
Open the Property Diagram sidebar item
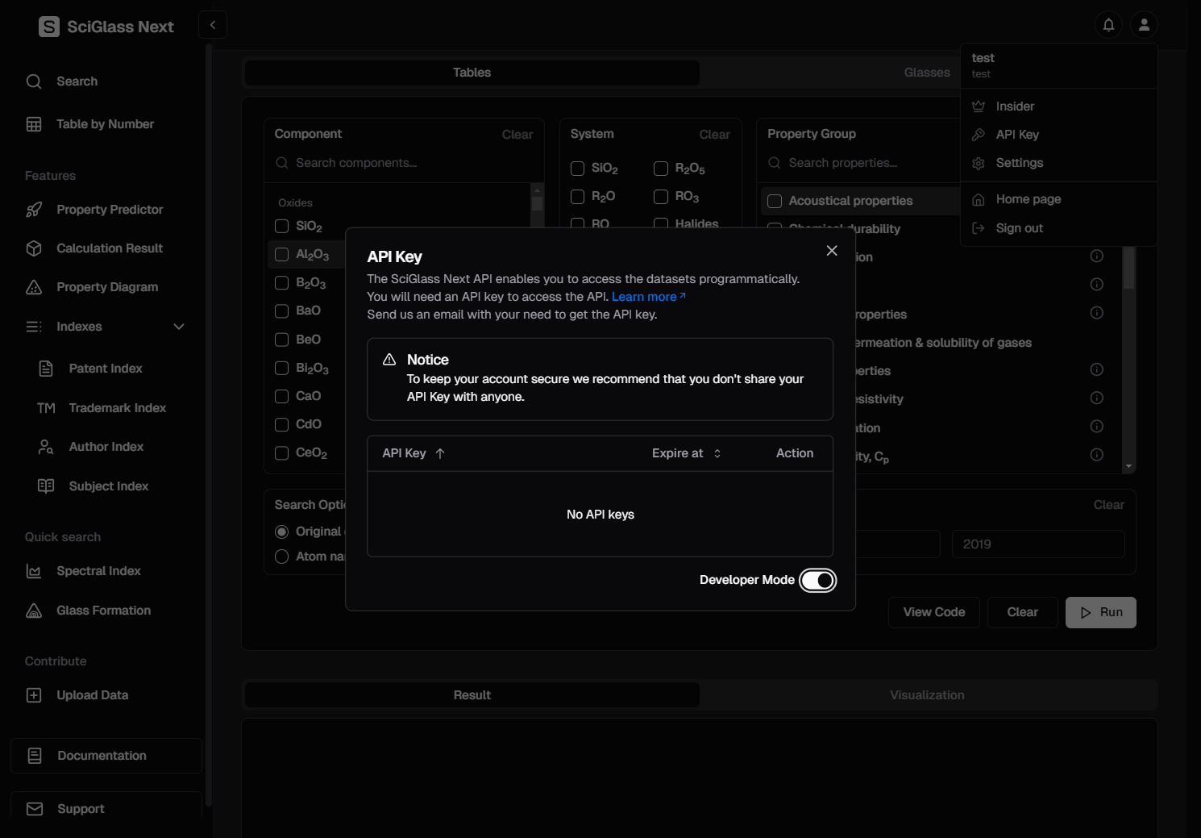pos(107,287)
